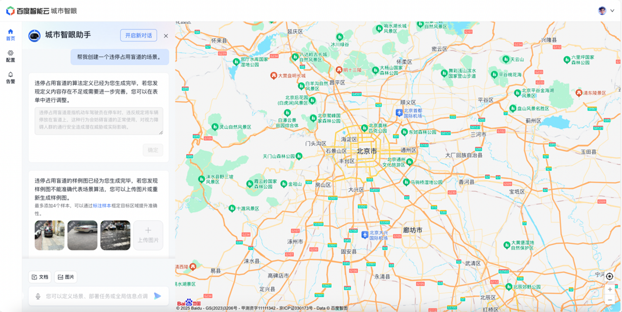Open the 首页 home sidebar icon
This screenshot has width=622, height=312.
point(10,34)
